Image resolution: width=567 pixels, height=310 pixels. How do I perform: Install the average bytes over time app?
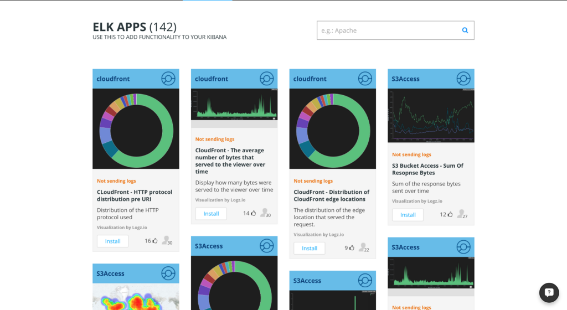[x=211, y=214]
